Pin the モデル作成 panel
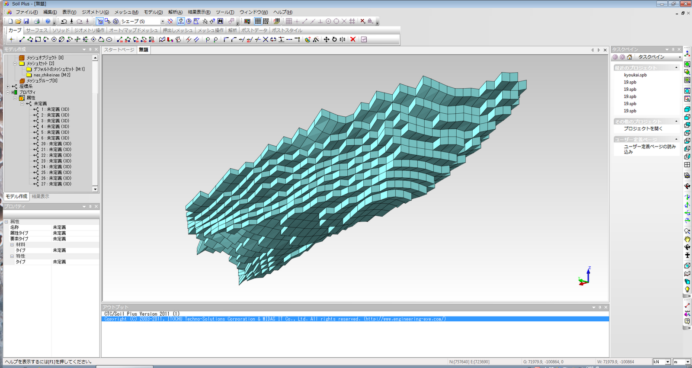Screen dimensions: 692x368 tap(90, 50)
